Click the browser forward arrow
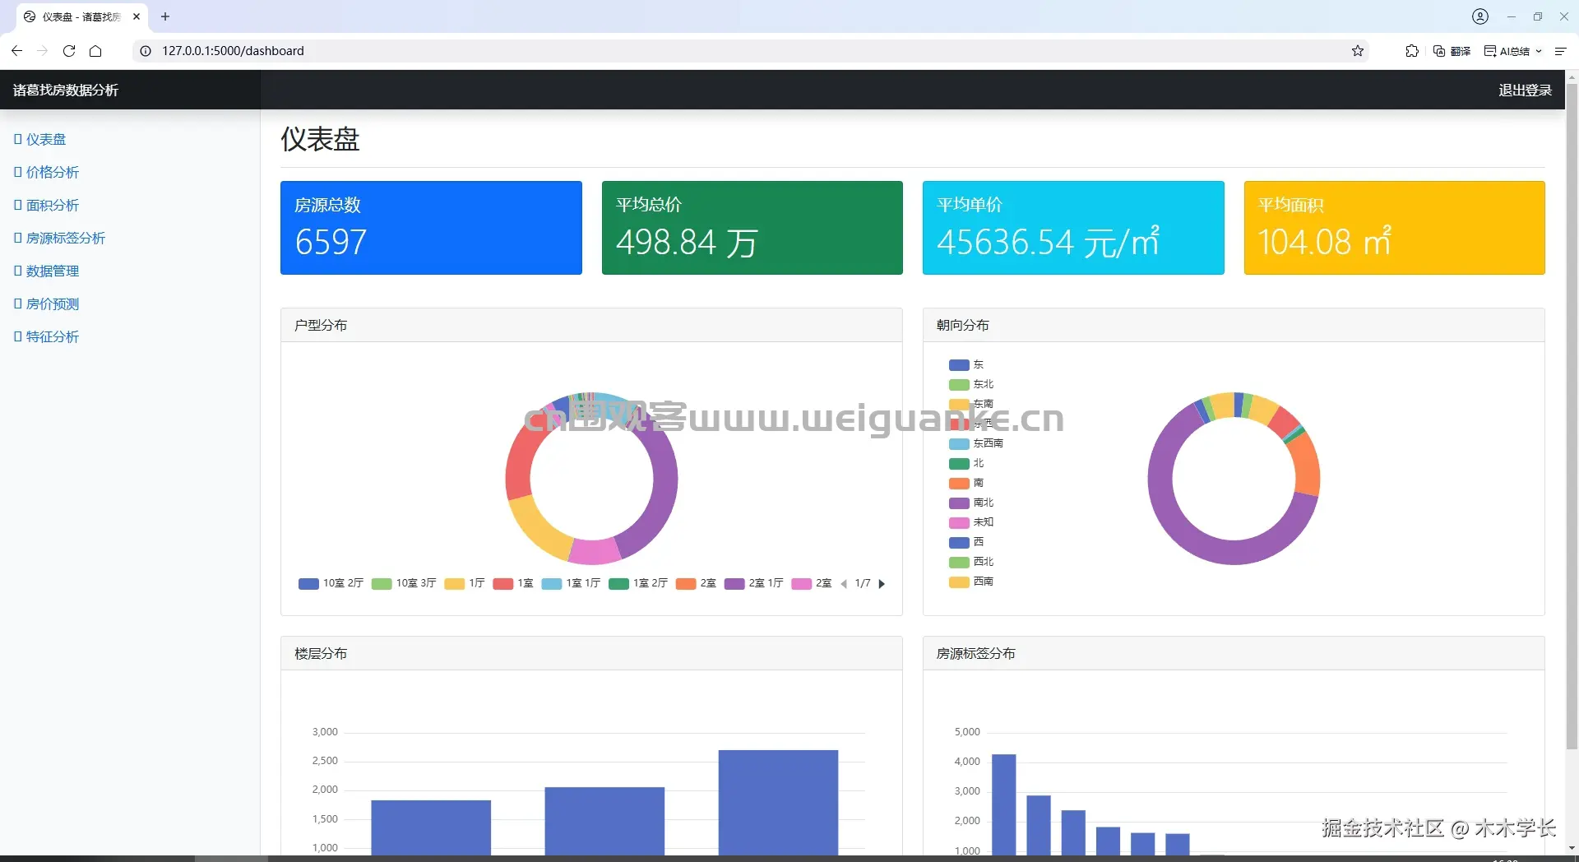 pyautogui.click(x=43, y=51)
